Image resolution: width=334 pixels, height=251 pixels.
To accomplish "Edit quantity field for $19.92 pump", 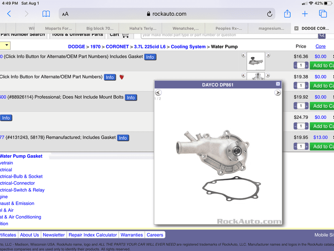I will (301, 106).
